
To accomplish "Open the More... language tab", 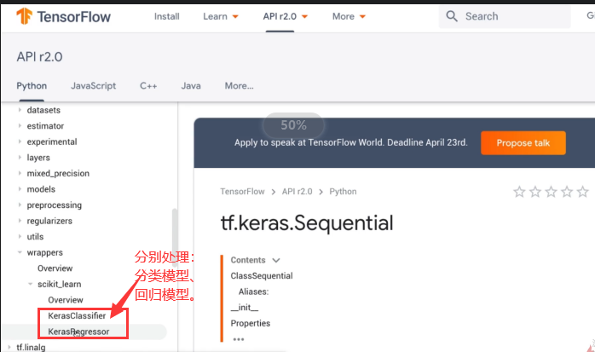I will 239,86.
